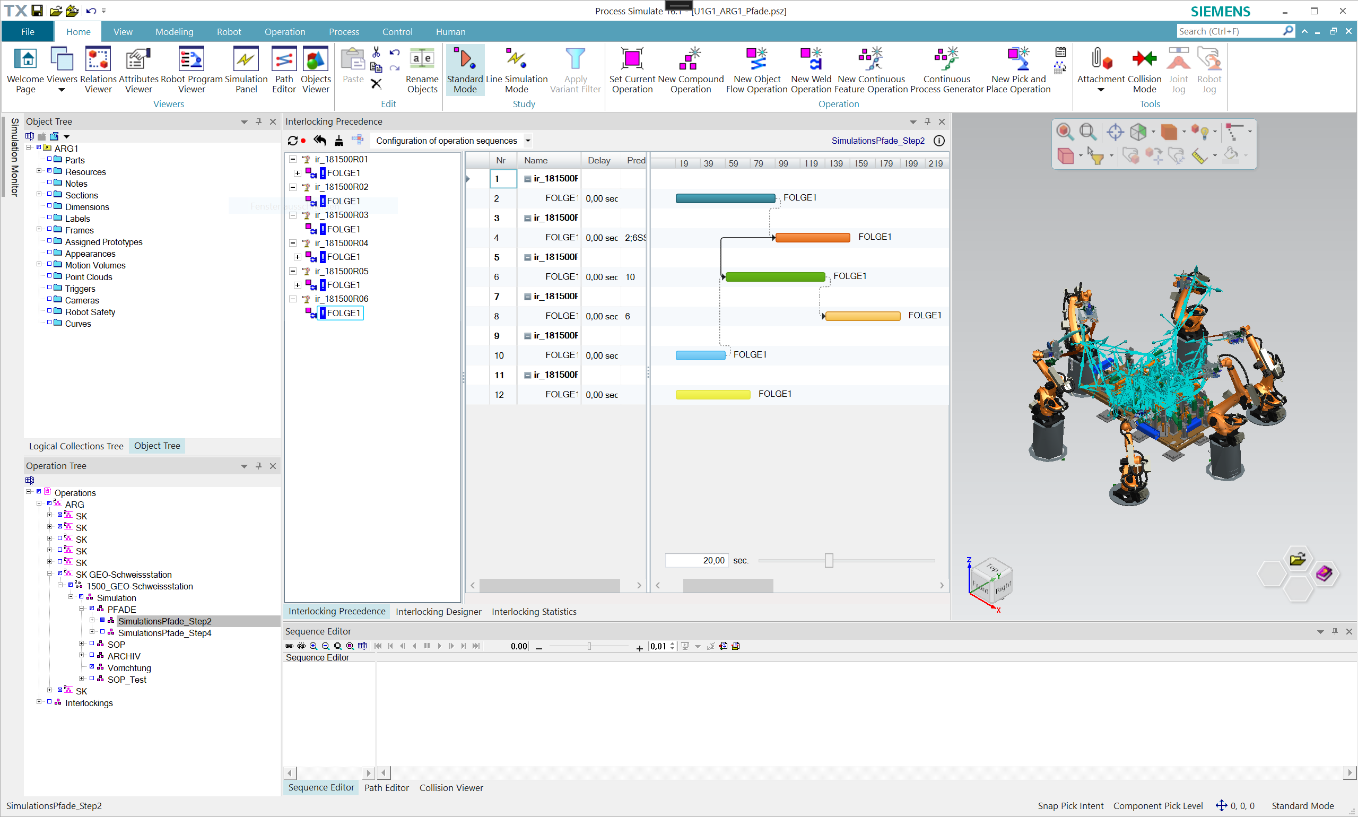The image size is (1358, 817).
Task: Play the sequence forward
Action: [439, 646]
